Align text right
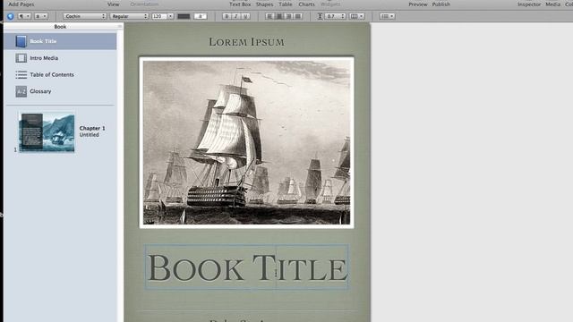 288,16
